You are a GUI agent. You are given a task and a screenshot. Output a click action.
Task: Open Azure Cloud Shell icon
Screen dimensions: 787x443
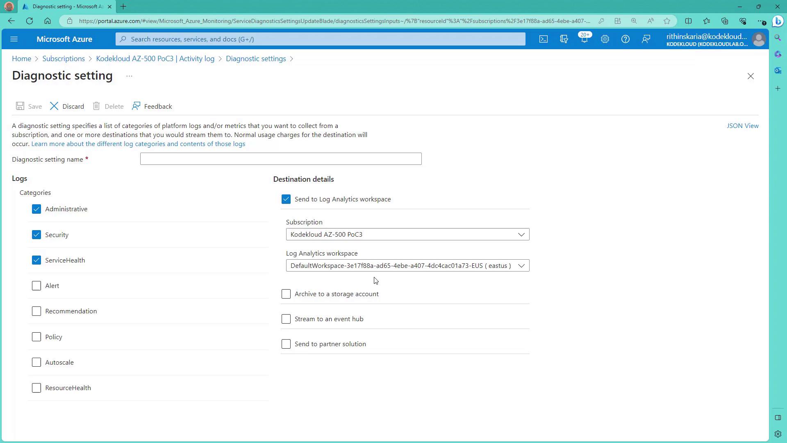[543, 39]
